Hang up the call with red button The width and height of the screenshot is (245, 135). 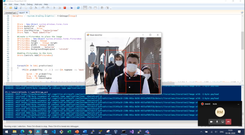228,122
